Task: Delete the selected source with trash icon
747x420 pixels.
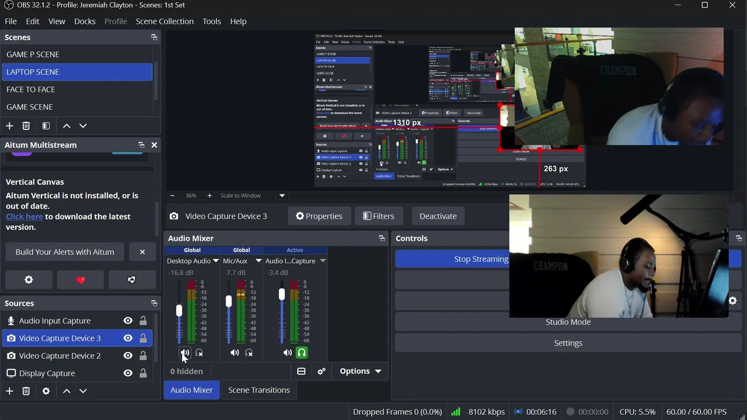Action: 26,391
